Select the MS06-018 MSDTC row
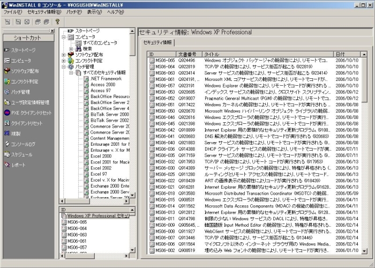This screenshot has height=268, width=375. click(254, 193)
